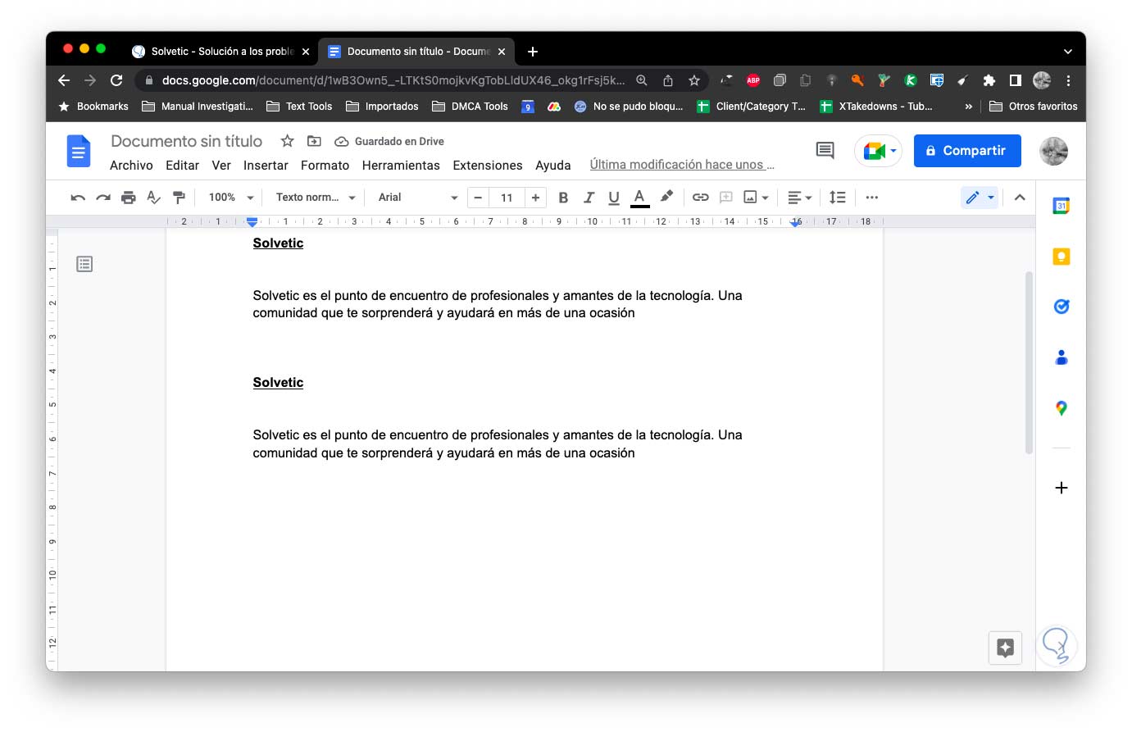
Task: Open the Herramientas menu
Action: point(401,166)
